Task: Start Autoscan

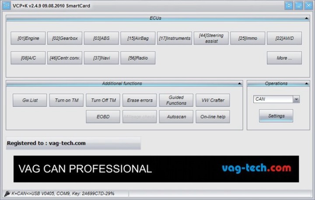Action: (176, 116)
